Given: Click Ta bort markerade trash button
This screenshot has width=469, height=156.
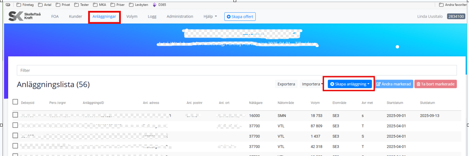Looking at the screenshot, I should 435,84.
